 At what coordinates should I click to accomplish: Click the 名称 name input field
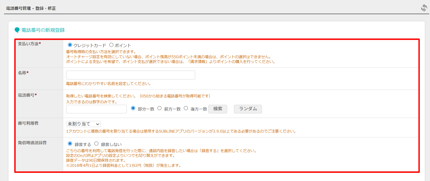(131, 75)
